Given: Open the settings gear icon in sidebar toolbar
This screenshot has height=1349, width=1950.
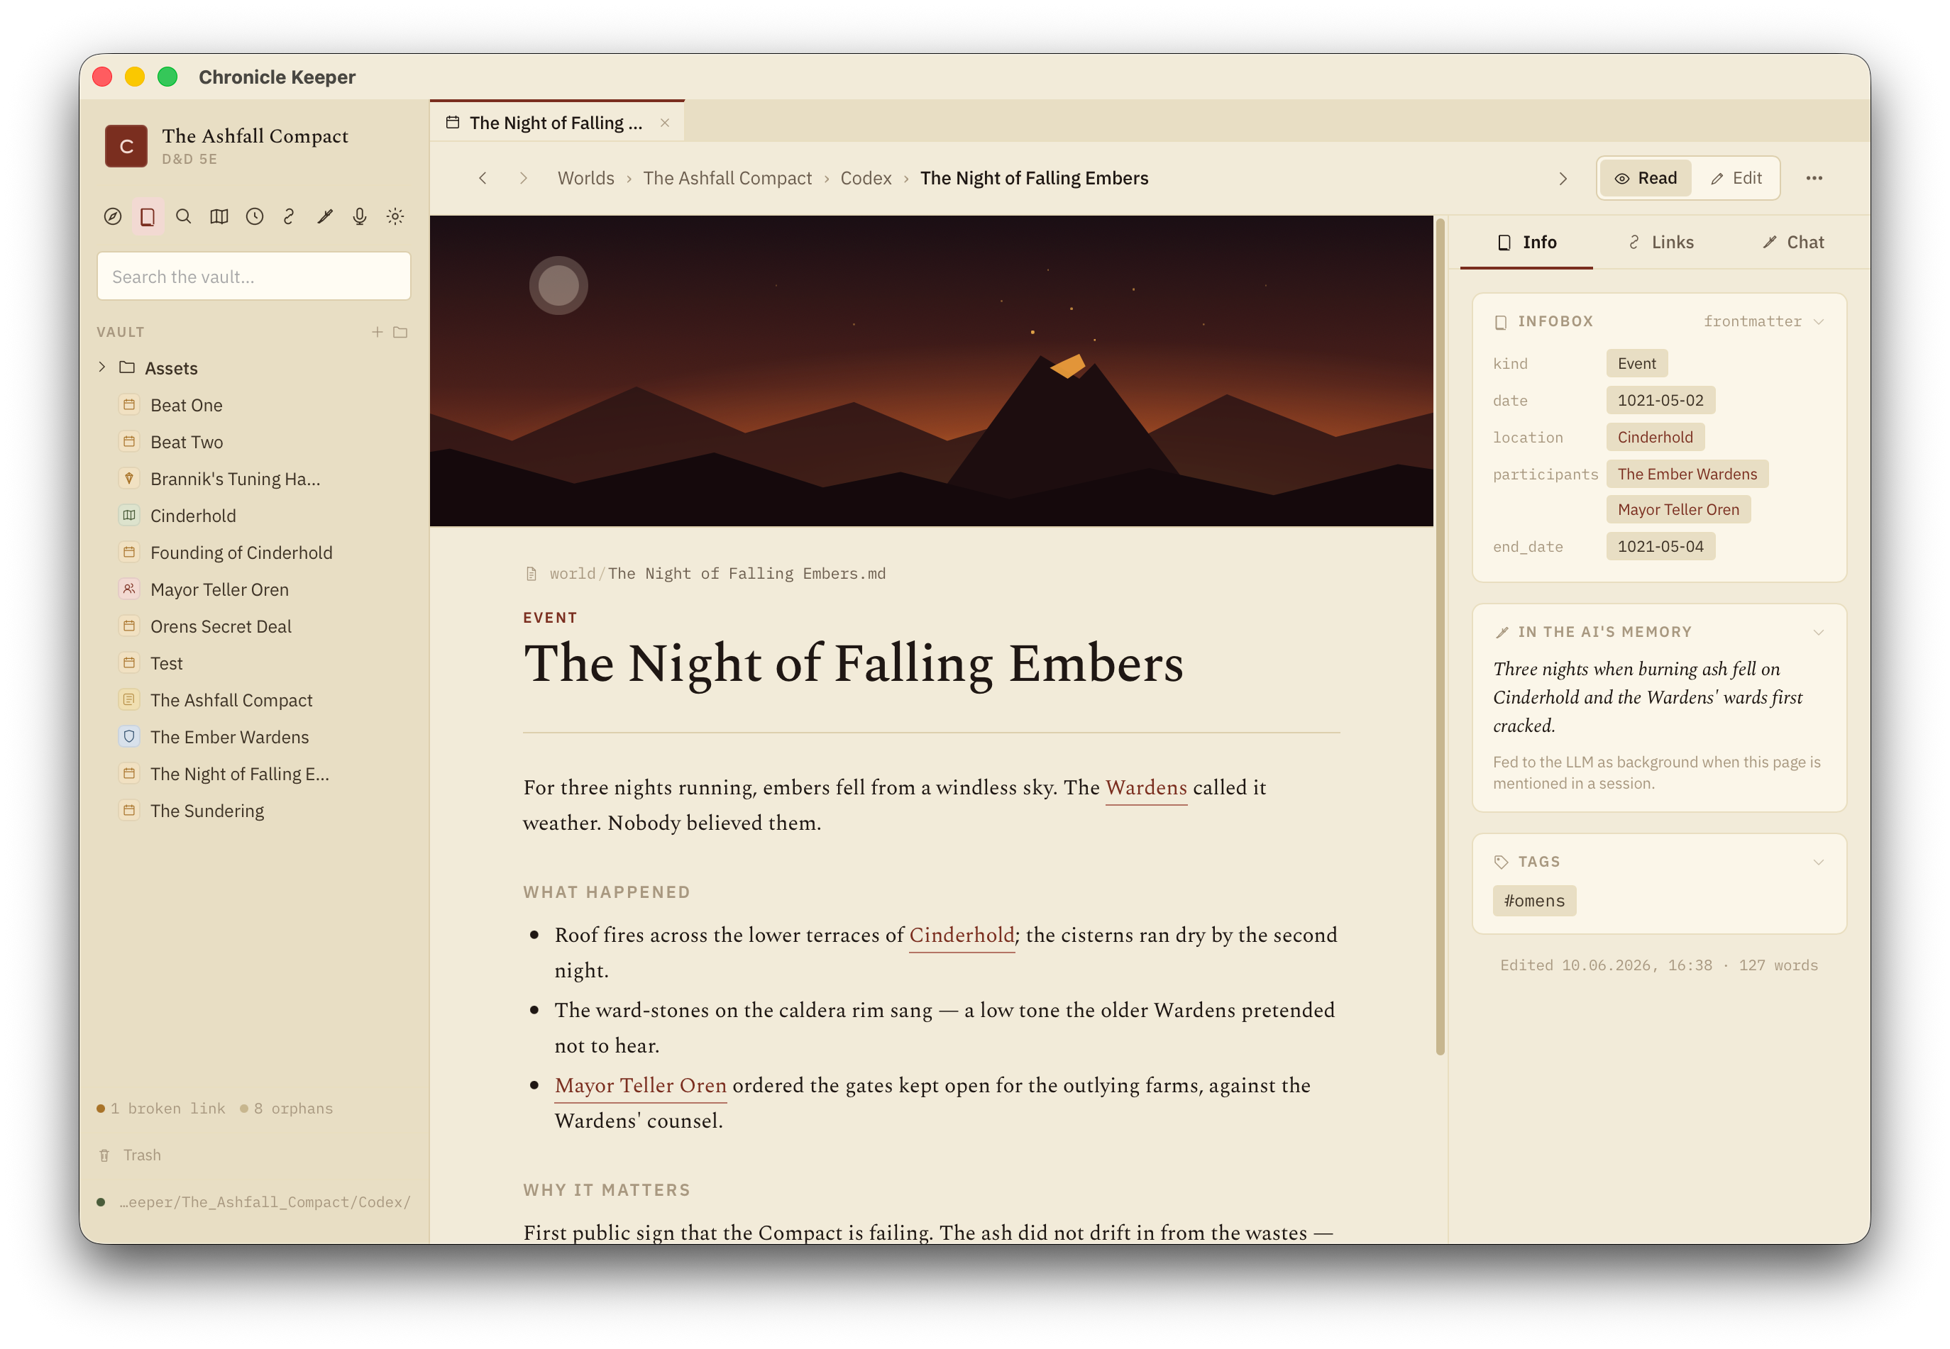Looking at the screenshot, I should (396, 216).
